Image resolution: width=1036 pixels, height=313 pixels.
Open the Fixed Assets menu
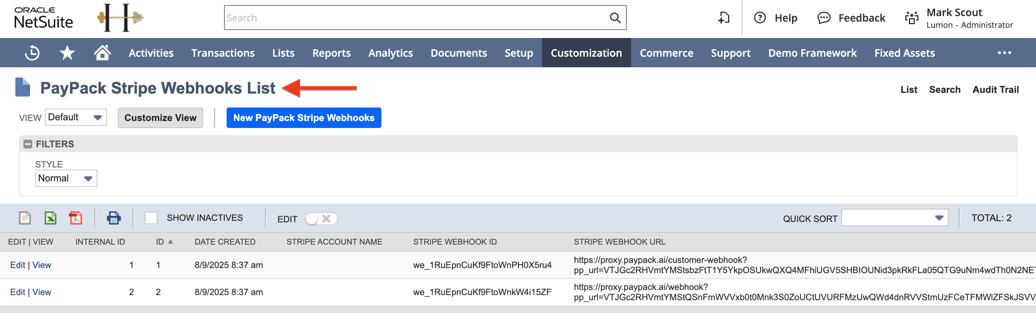(905, 53)
